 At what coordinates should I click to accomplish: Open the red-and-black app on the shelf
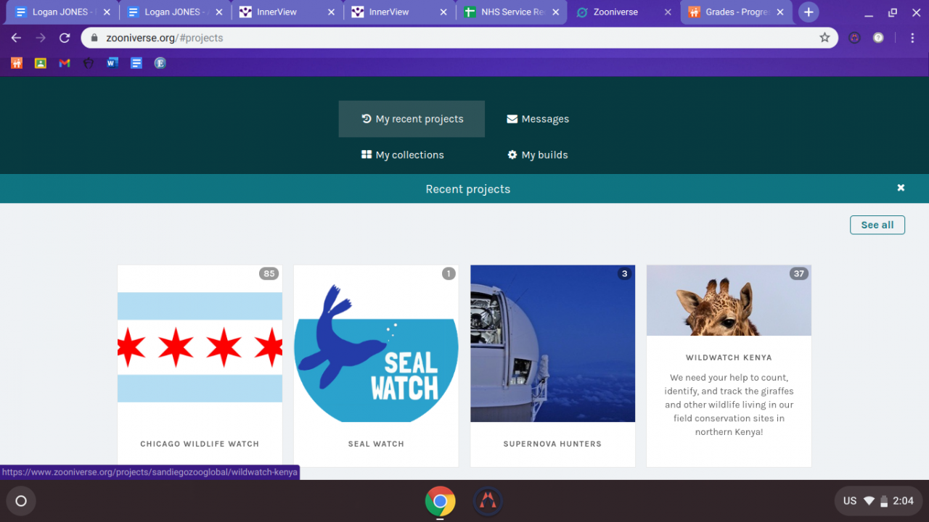coord(488,501)
